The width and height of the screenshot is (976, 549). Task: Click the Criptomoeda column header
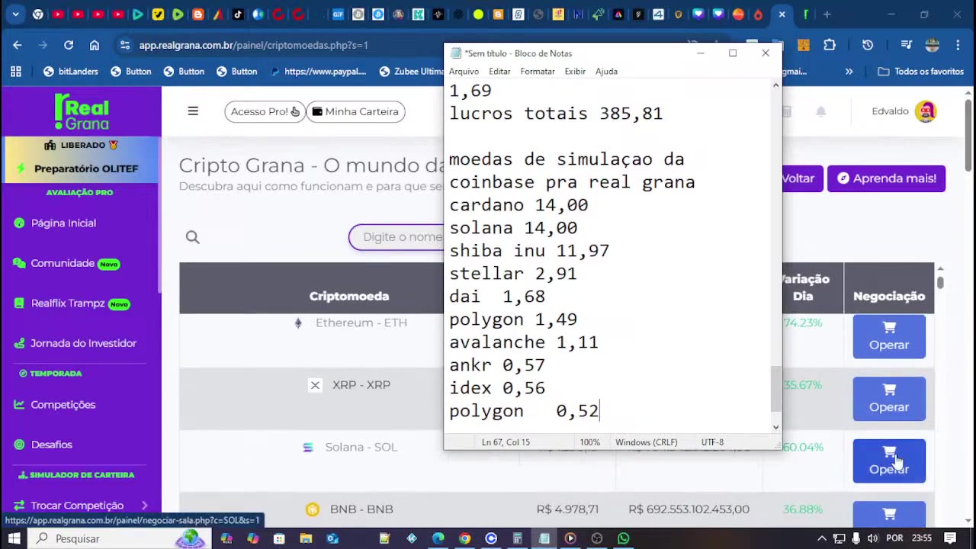click(349, 296)
